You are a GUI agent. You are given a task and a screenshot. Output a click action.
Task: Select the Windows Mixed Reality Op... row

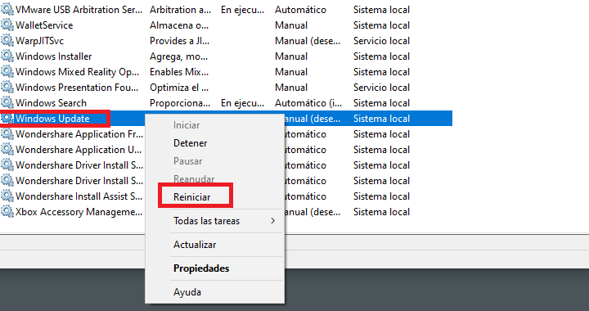point(226,72)
